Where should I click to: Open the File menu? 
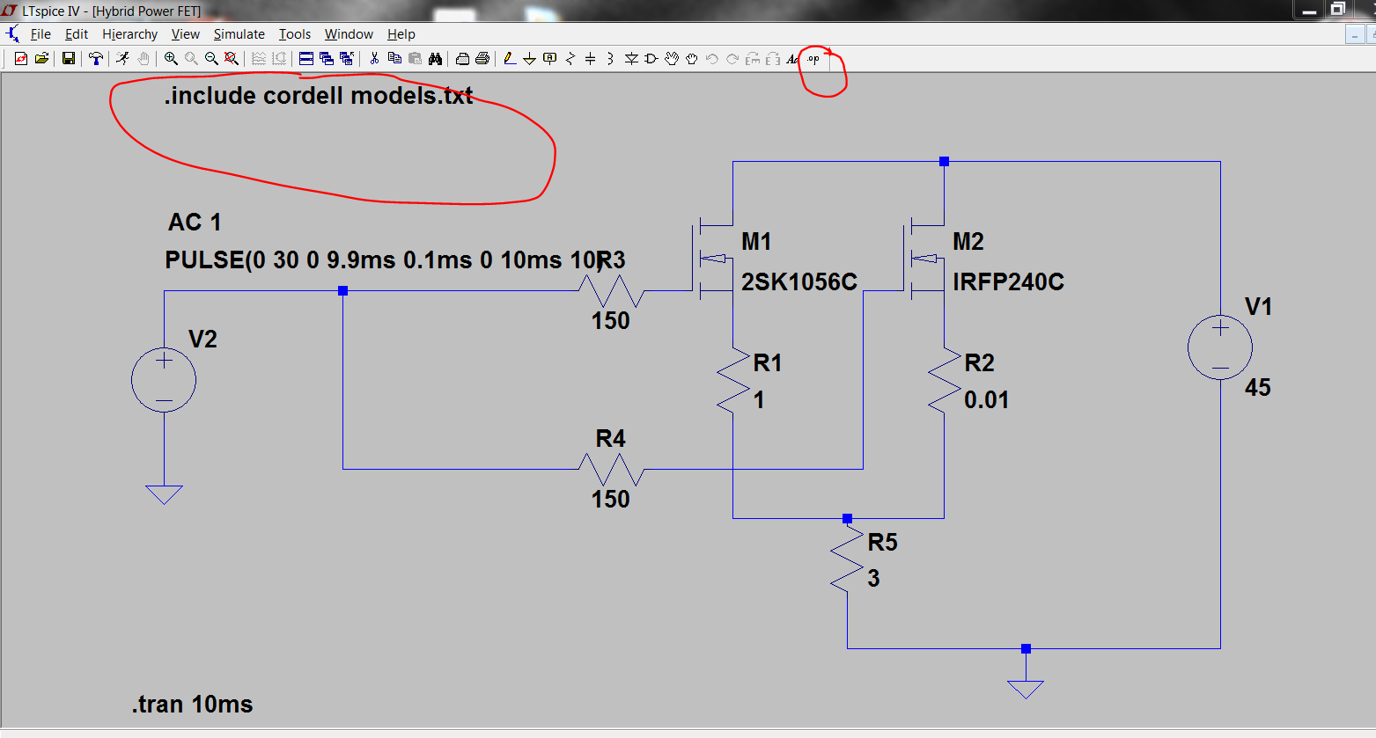pyautogui.click(x=40, y=33)
